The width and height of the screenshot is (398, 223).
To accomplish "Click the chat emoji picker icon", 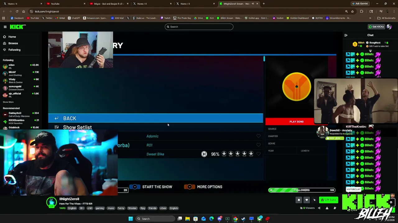I will click(x=391, y=202).
